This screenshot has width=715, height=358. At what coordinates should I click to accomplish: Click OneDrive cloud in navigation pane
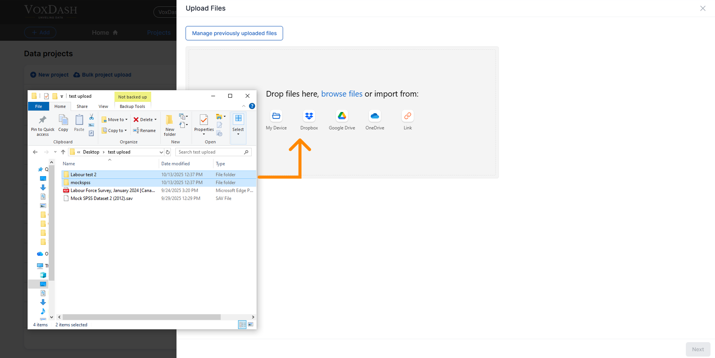tap(40, 254)
